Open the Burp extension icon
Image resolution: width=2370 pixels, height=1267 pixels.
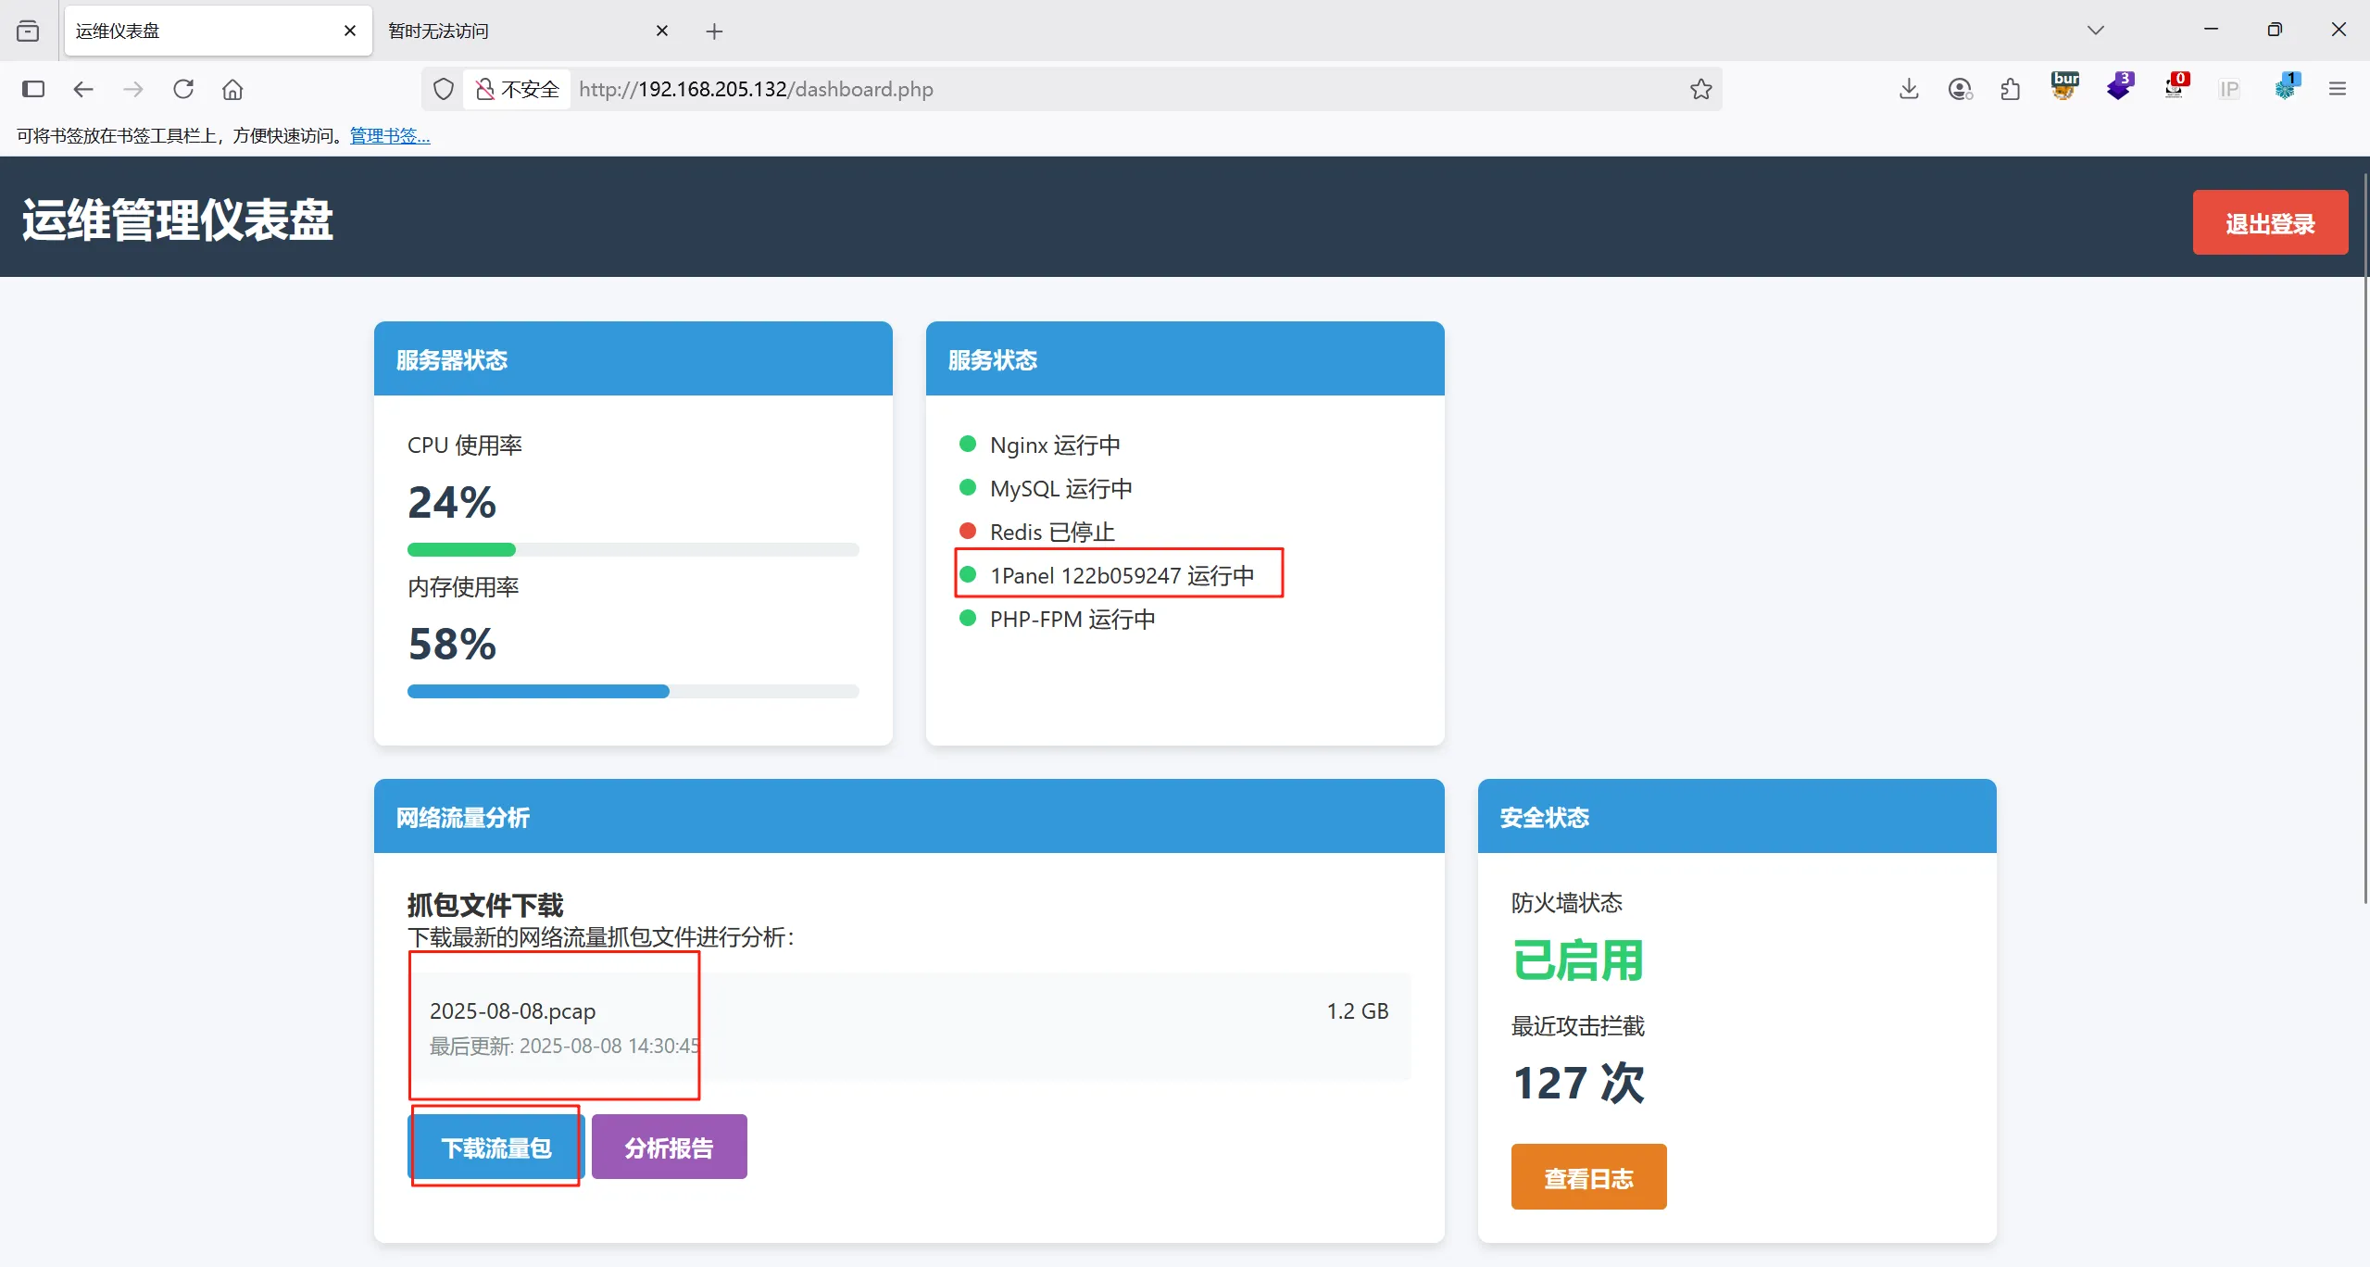coord(2064,86)
